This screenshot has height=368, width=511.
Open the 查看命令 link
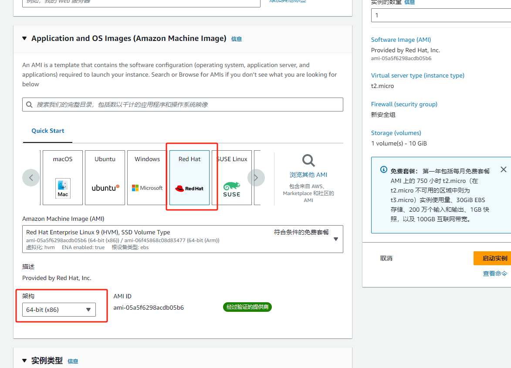coord(495,273)
